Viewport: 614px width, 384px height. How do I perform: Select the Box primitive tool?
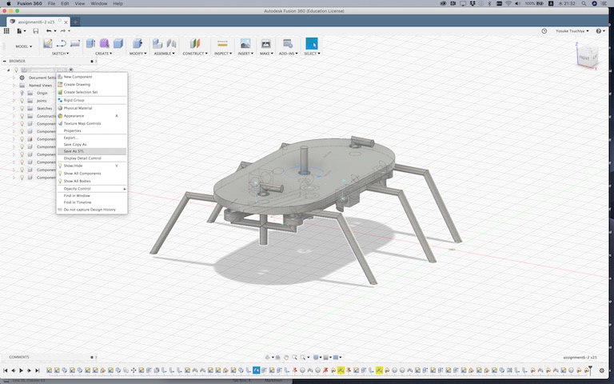(118, 43)
